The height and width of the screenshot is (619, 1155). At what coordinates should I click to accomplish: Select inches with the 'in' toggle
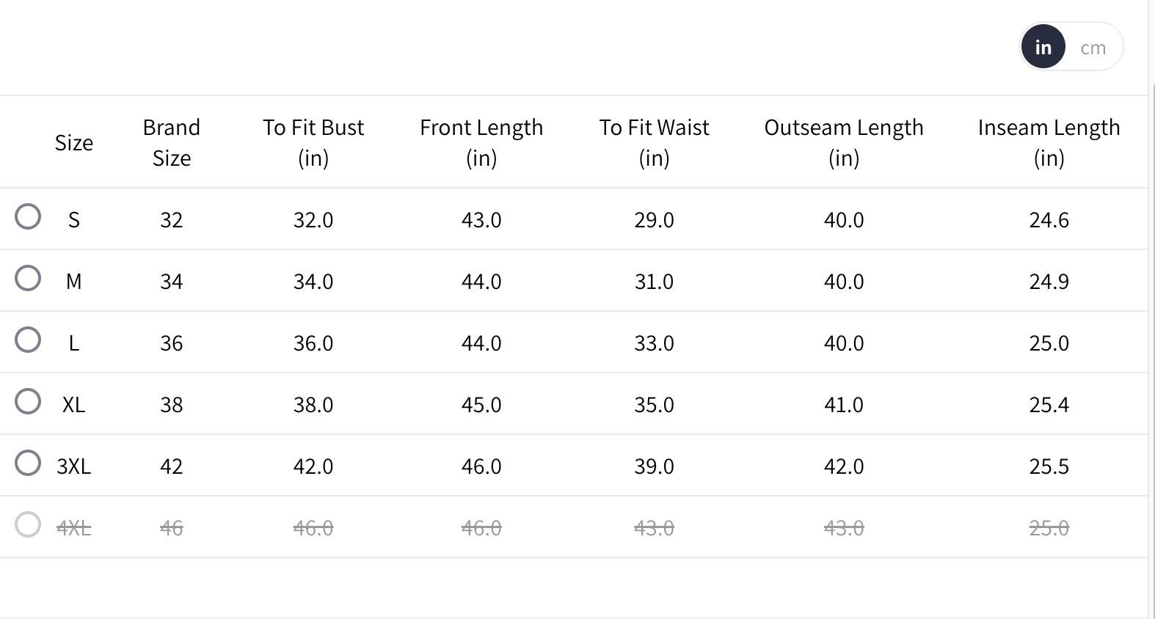click(1043, 48)
